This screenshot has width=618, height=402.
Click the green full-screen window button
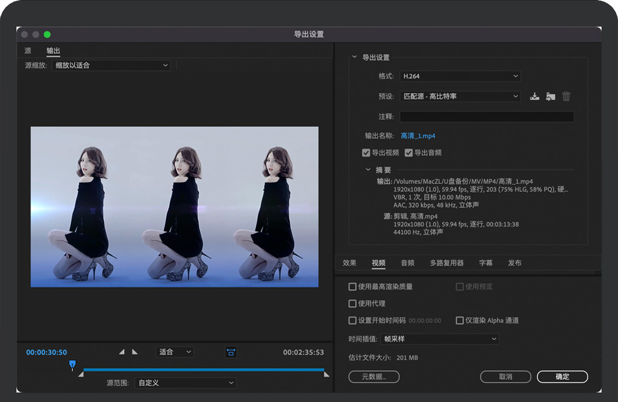coord(47,34)
